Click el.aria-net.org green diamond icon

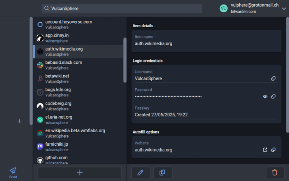pyautogui.click(x=40, y=119)
